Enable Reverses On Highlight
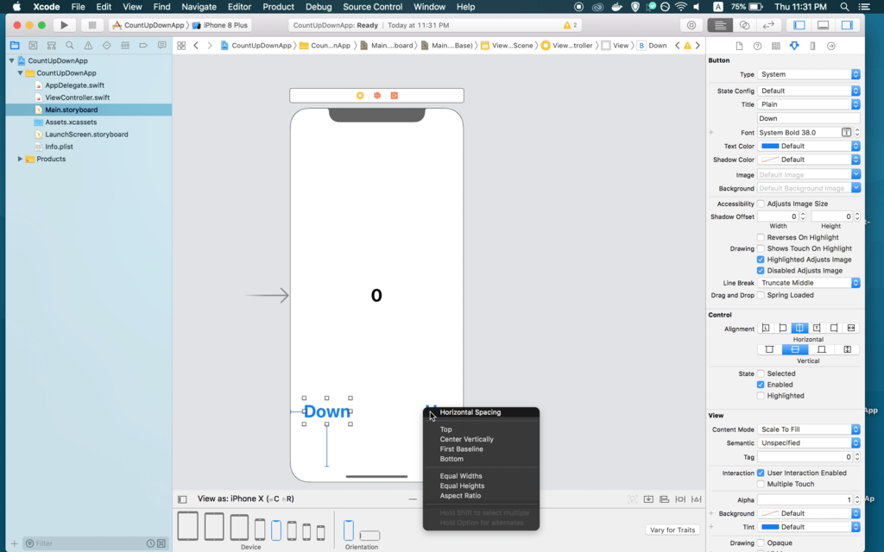 [x=761, y=238]
